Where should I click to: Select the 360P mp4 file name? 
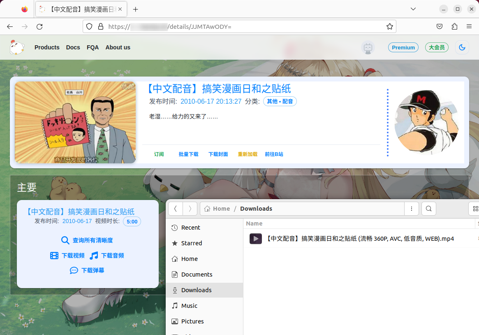click(361, 239)
